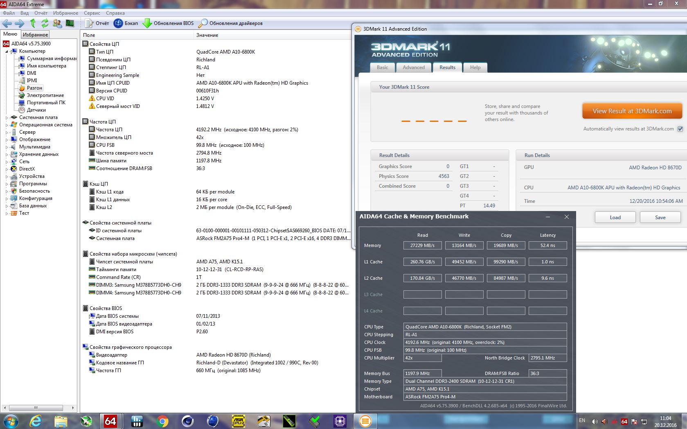Screen dimensions: 687x429
Task: Toggle Automatically view results at 3DMark.com checkbox
Action: click(680, 129)
